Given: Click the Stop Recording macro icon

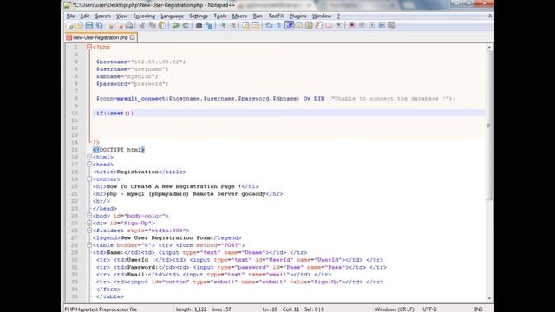Looking at the screenshot, I should coord(362,25).
